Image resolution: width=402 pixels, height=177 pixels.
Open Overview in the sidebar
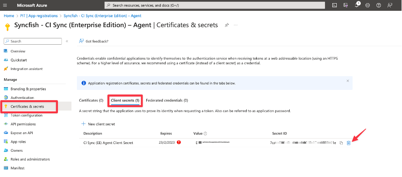pyautogui.click(x=18, y=51)
